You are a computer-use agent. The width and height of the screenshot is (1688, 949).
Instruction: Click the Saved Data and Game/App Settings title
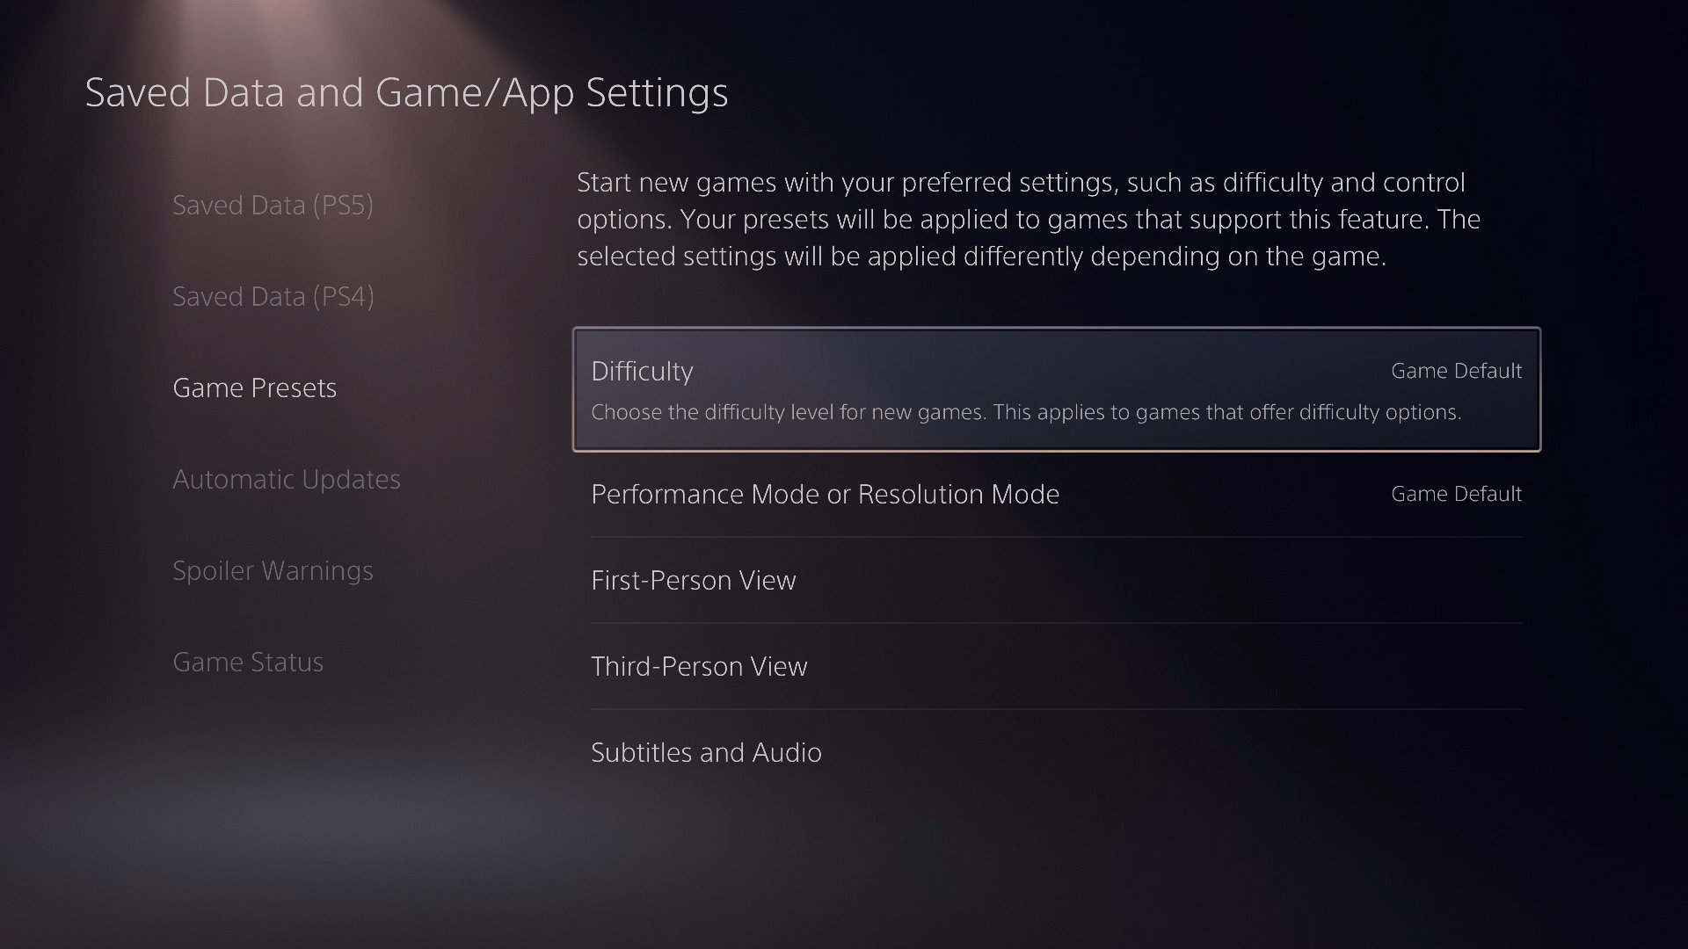coord(406,92)
